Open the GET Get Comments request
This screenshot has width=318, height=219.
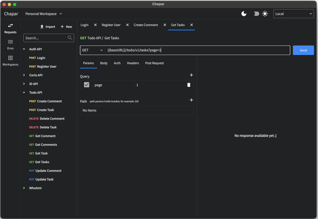tap(43, 145)
